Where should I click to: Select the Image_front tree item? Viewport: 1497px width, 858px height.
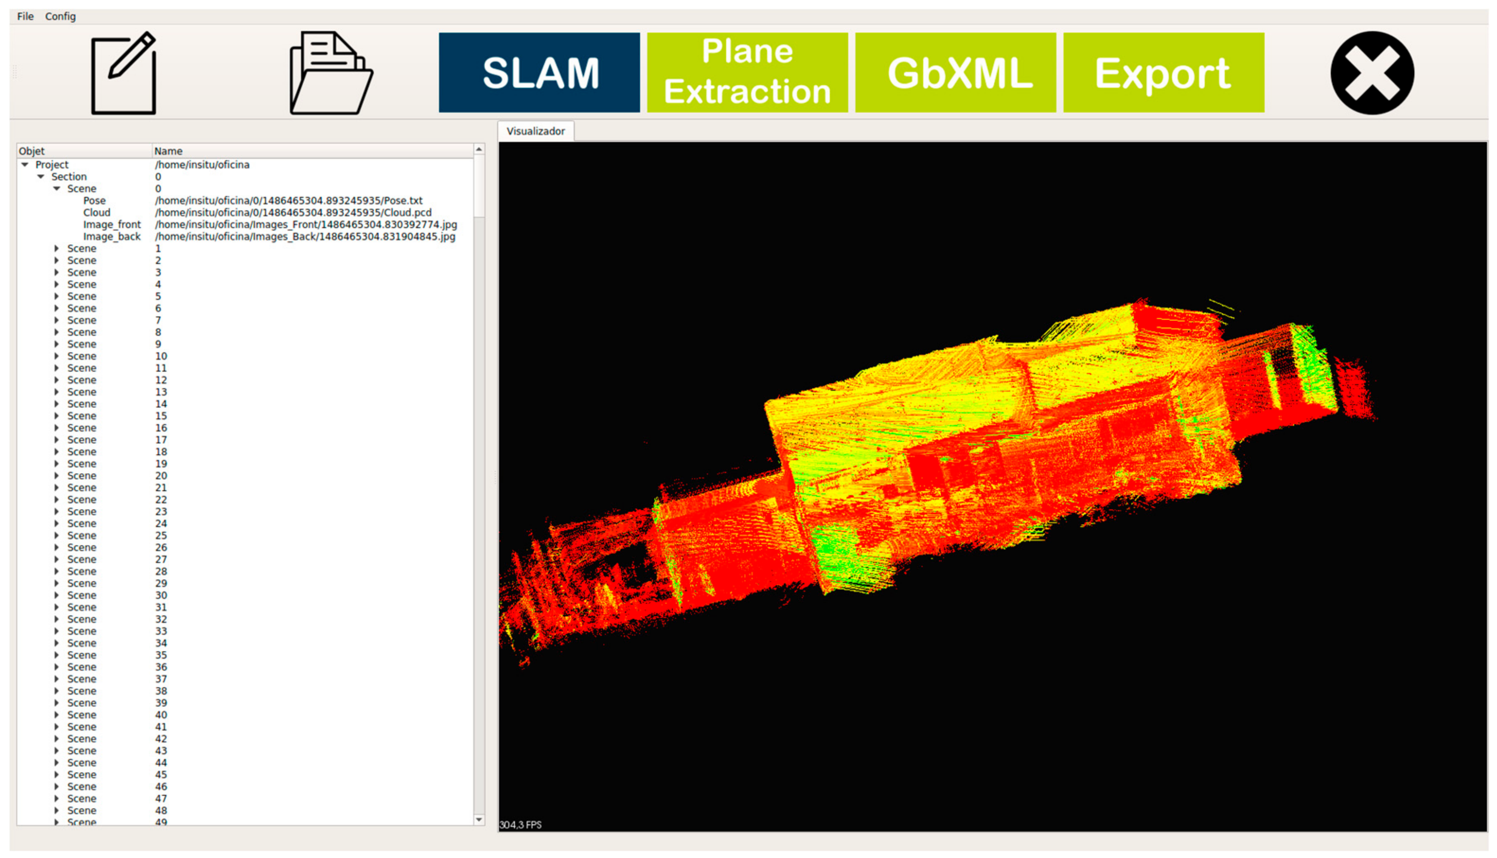(x=111, y=225)
